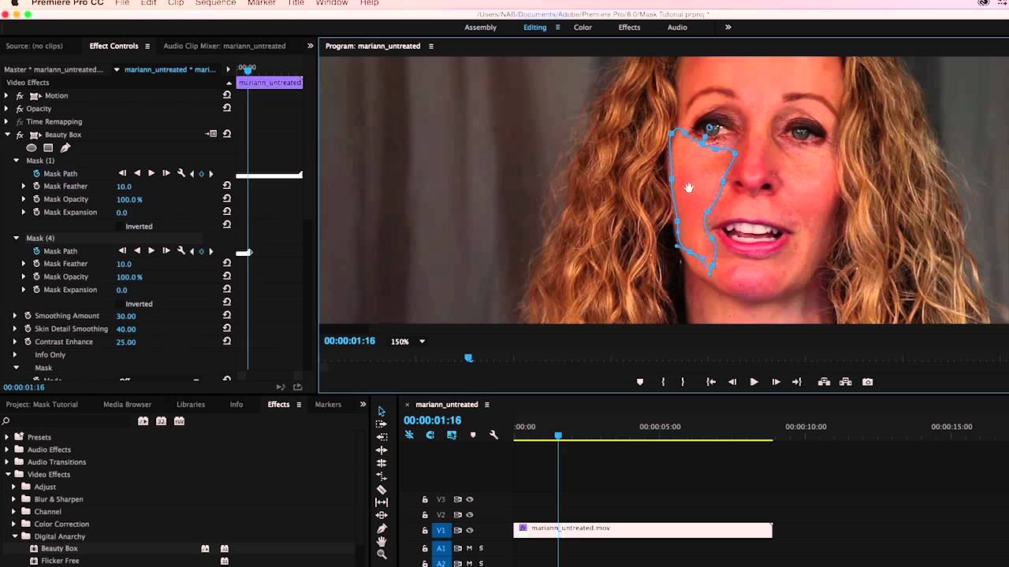The width and height of the screenshot is (1009, 567).
Task: Toggle V2 track output eye
Action: [x=470, y=515]
